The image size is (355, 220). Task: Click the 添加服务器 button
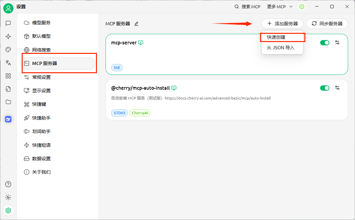[282, 24]
